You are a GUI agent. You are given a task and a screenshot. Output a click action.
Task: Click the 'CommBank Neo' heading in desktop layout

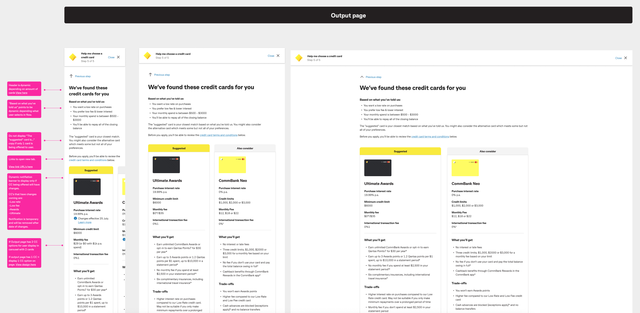point(466,184)
